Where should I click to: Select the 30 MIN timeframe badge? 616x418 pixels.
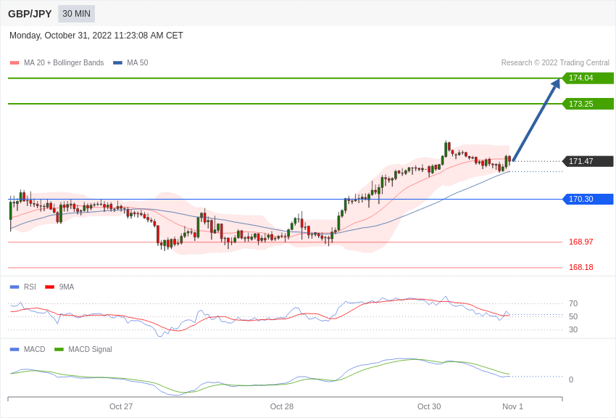pyautogui.click(x=76, y=14)
